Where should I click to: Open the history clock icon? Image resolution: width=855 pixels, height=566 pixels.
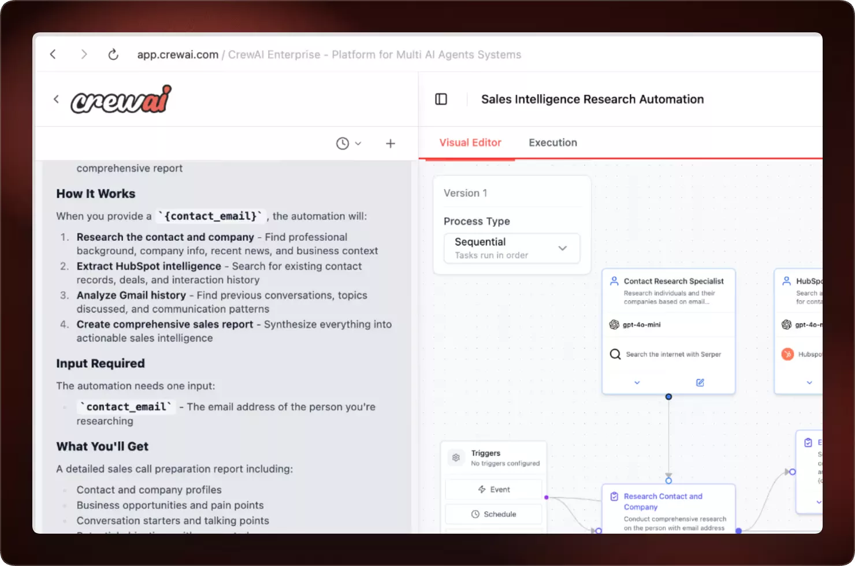click(343, 143)
